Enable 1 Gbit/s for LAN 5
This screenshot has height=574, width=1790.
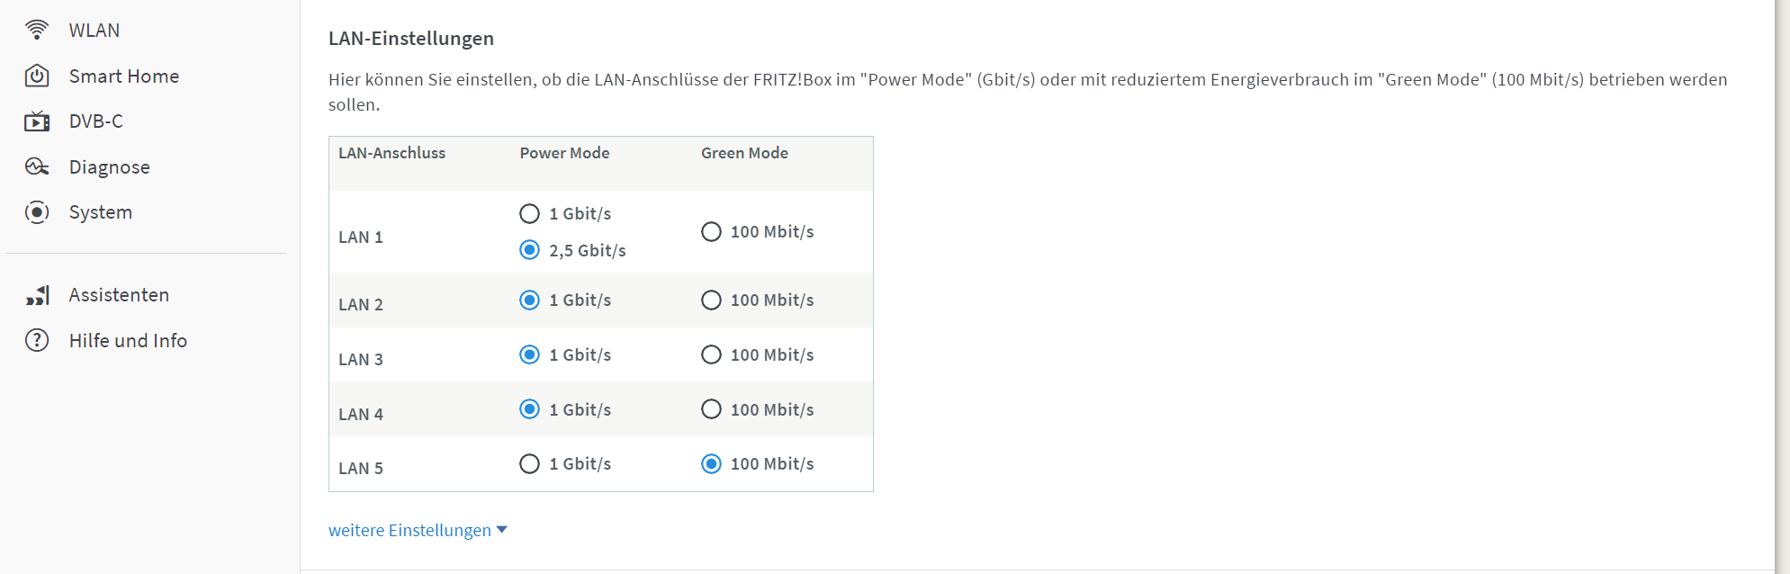530,463
